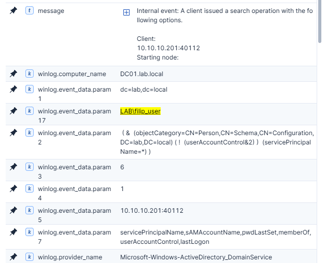
Task: Click highlighted LAB\filip_user value
Action: (x=140, y=111)
